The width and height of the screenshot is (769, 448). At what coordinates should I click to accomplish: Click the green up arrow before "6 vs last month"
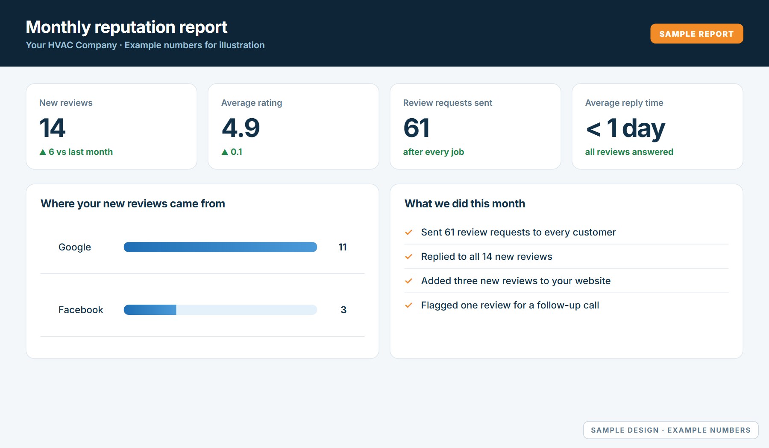pos(43,152)
